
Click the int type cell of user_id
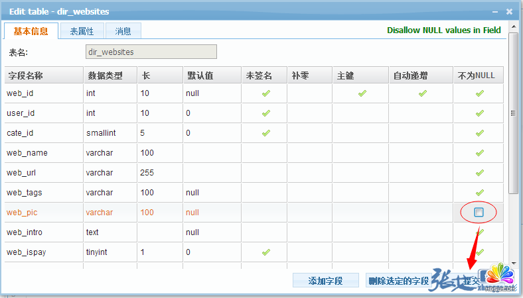point(110,113)
